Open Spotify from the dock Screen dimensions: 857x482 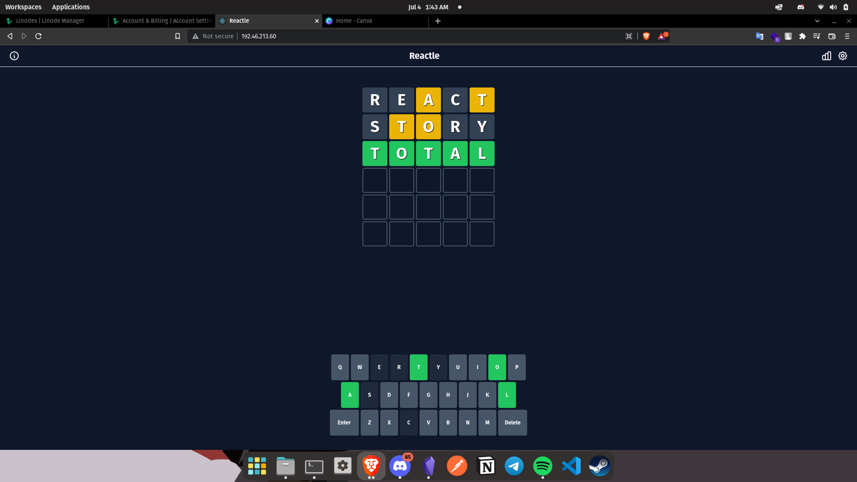[543, 466]
